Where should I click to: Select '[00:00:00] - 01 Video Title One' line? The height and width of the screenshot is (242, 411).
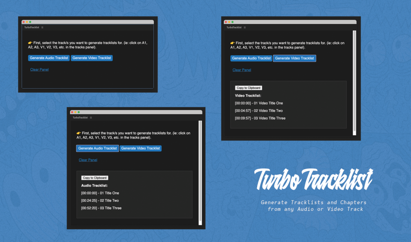259,103
